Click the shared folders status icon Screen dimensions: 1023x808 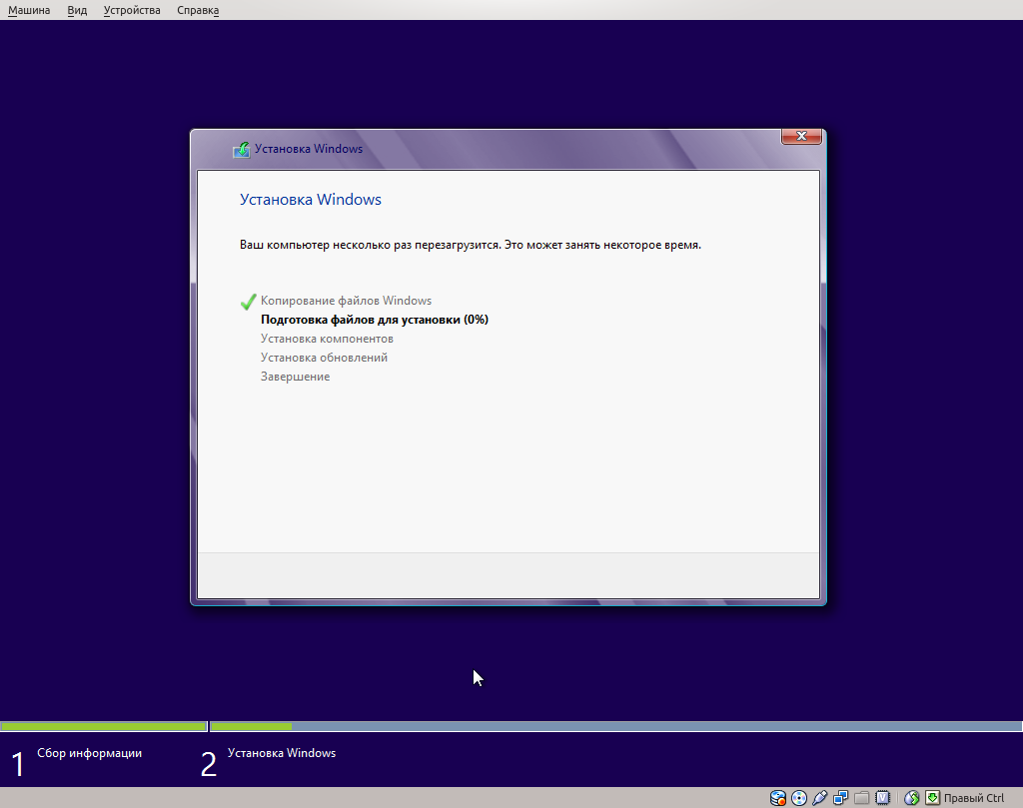point(861,798)
